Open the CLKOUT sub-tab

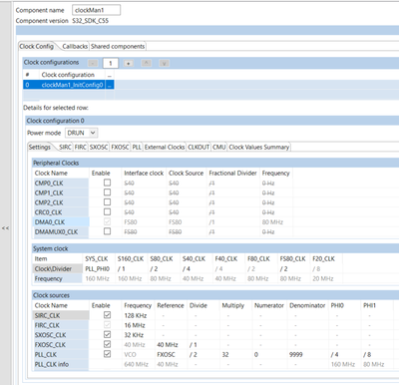click(x=199, y=147)
